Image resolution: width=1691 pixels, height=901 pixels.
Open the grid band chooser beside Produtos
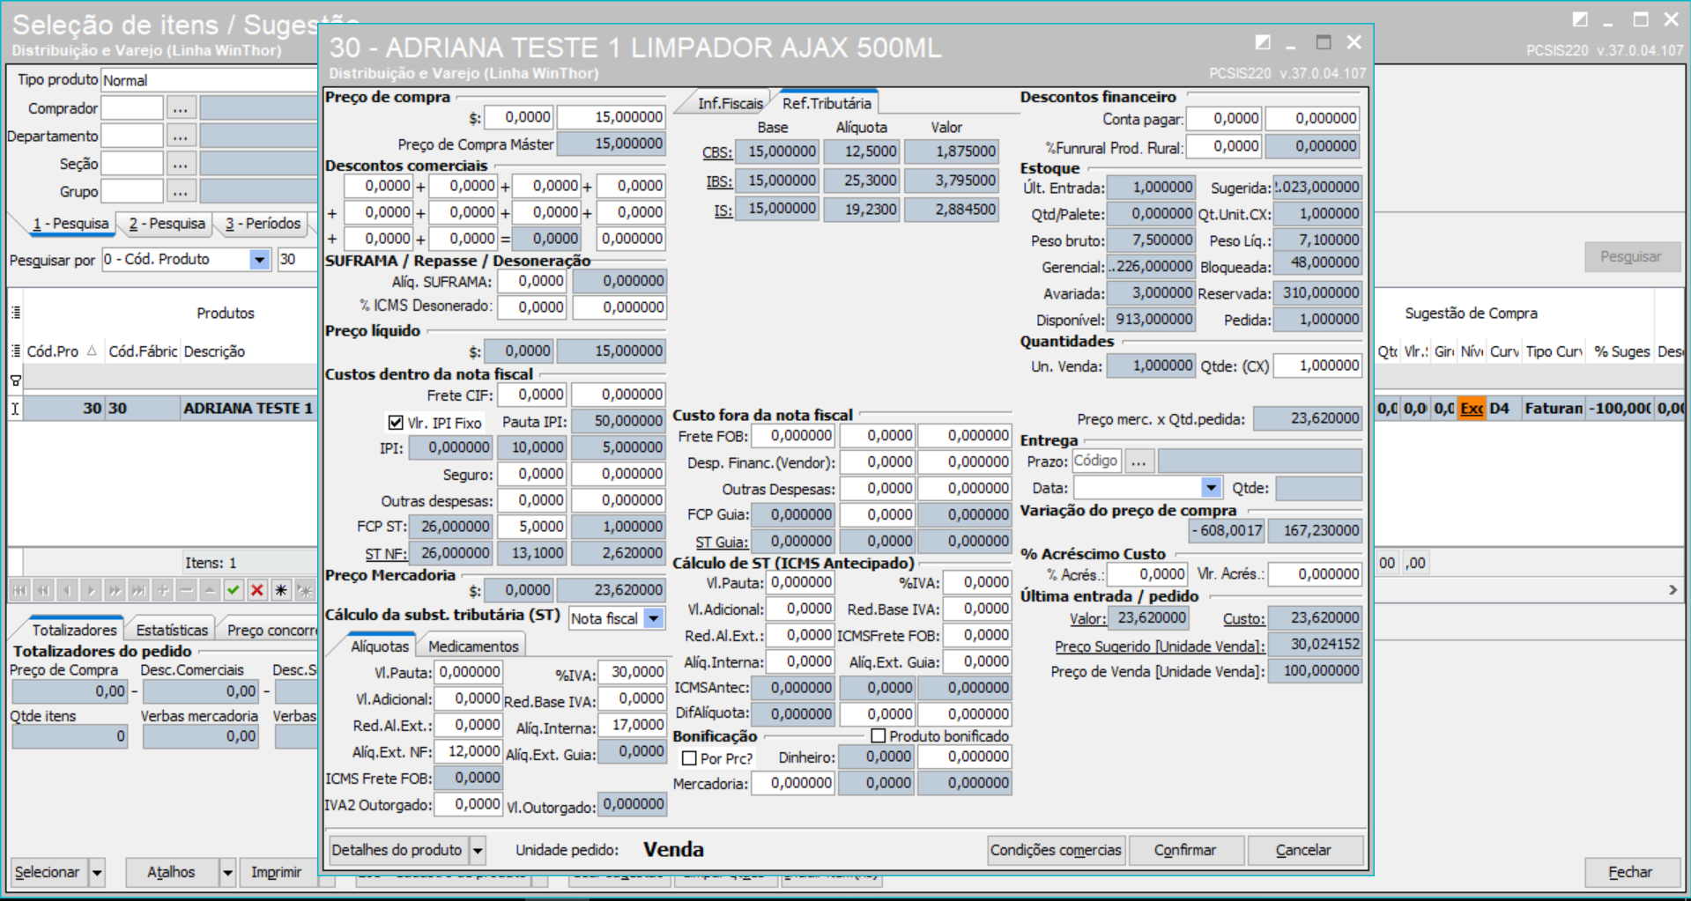tap(16, 313)
